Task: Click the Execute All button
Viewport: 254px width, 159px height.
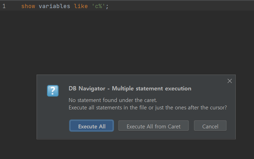Action: pos(91,126)
